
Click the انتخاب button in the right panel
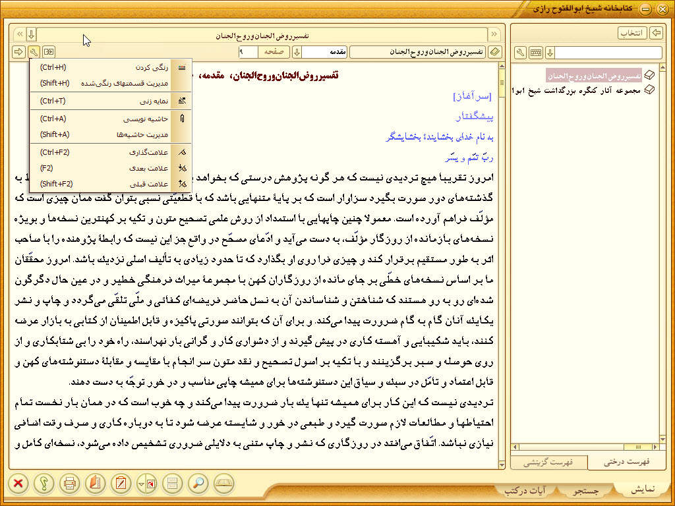coord(633,33)
